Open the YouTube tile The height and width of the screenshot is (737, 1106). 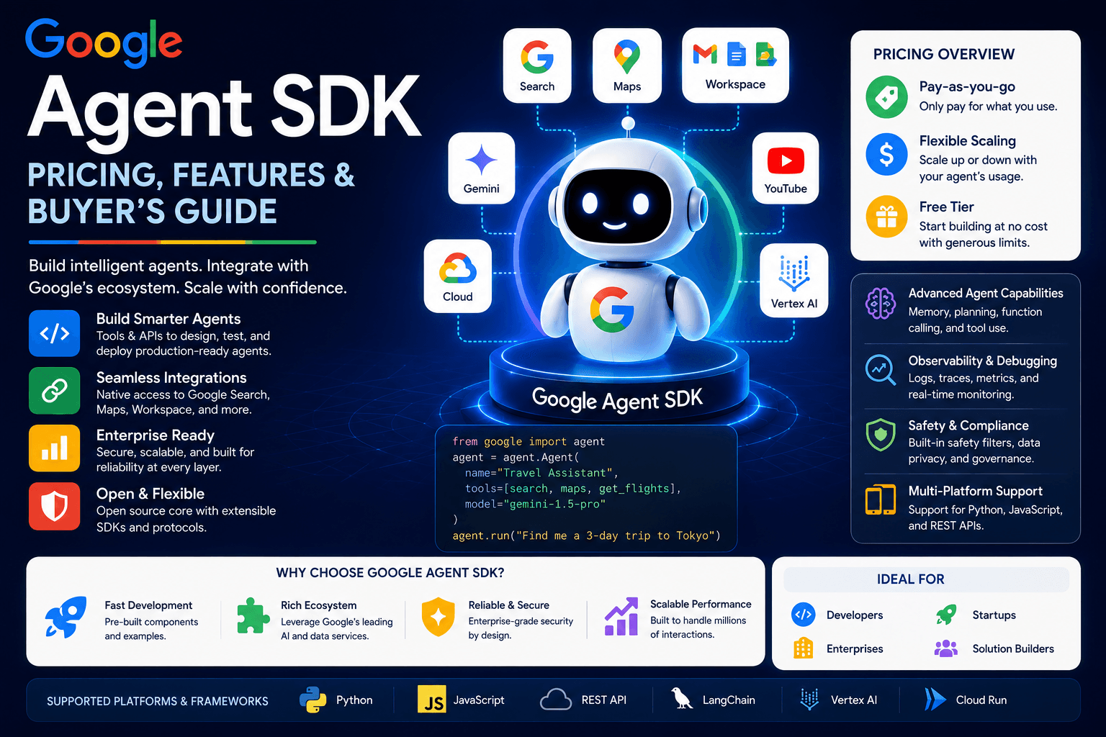[x=786, y=168]
